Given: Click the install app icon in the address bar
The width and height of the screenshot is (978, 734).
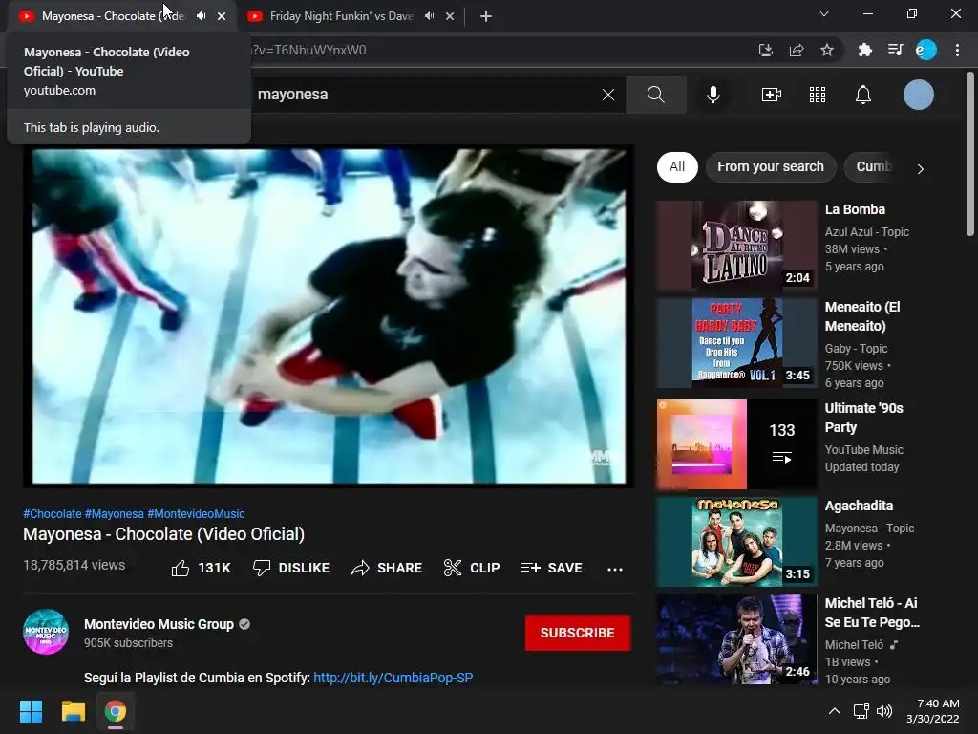Looking at the screenshot, I should (x=765, y=50).
